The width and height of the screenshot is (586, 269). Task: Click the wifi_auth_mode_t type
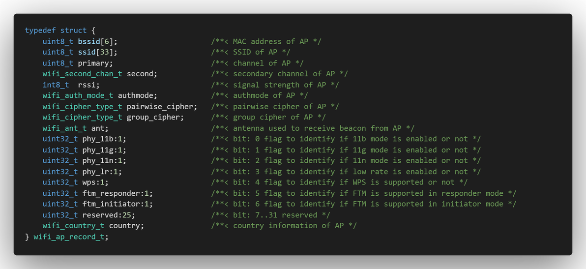[78, 95]
